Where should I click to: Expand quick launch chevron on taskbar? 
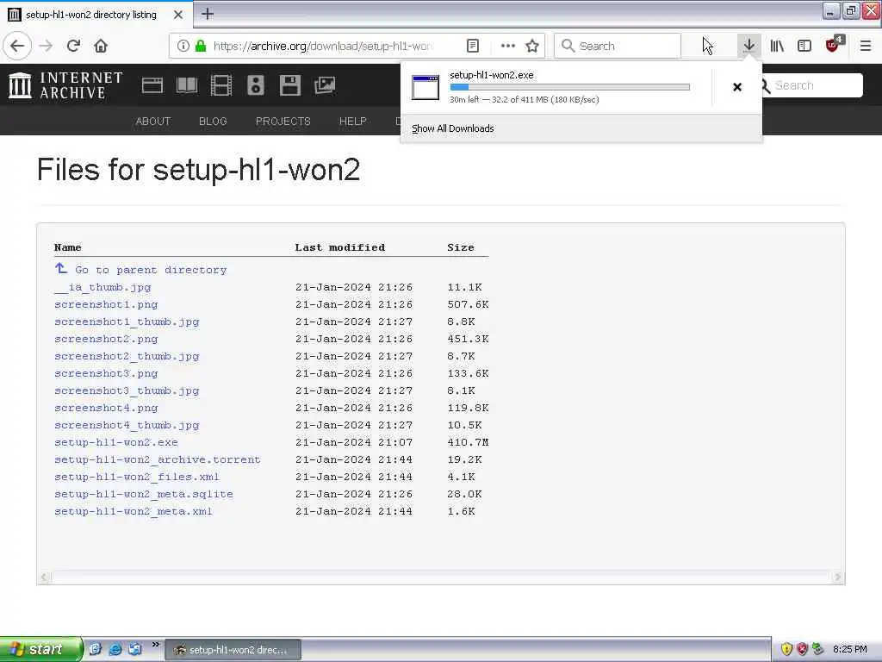point(156,644)
